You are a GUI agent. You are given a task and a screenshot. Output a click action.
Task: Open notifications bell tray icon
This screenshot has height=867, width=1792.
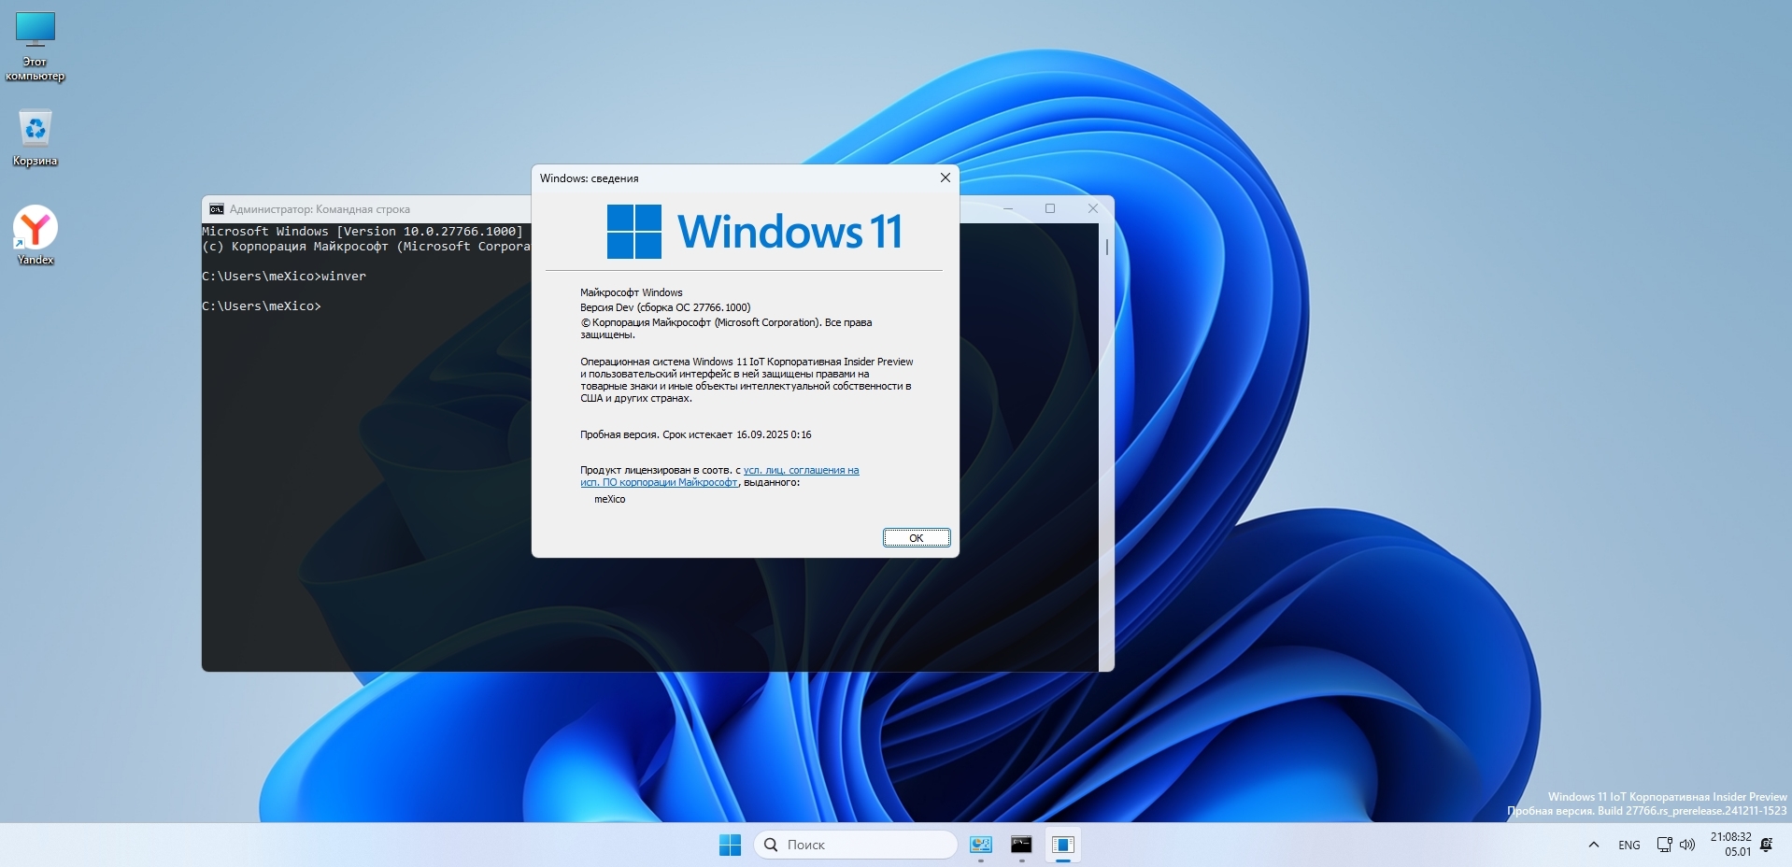(1767, 845)
